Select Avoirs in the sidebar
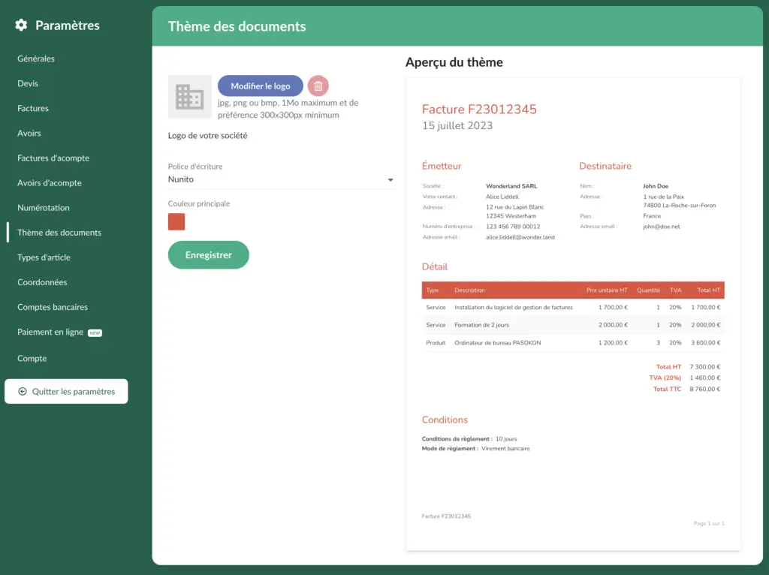Viewport: 769px width, 575px height. (29, 133)
